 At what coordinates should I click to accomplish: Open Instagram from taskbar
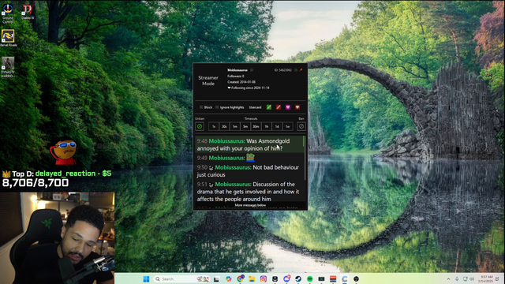click(x=264, y=278)
